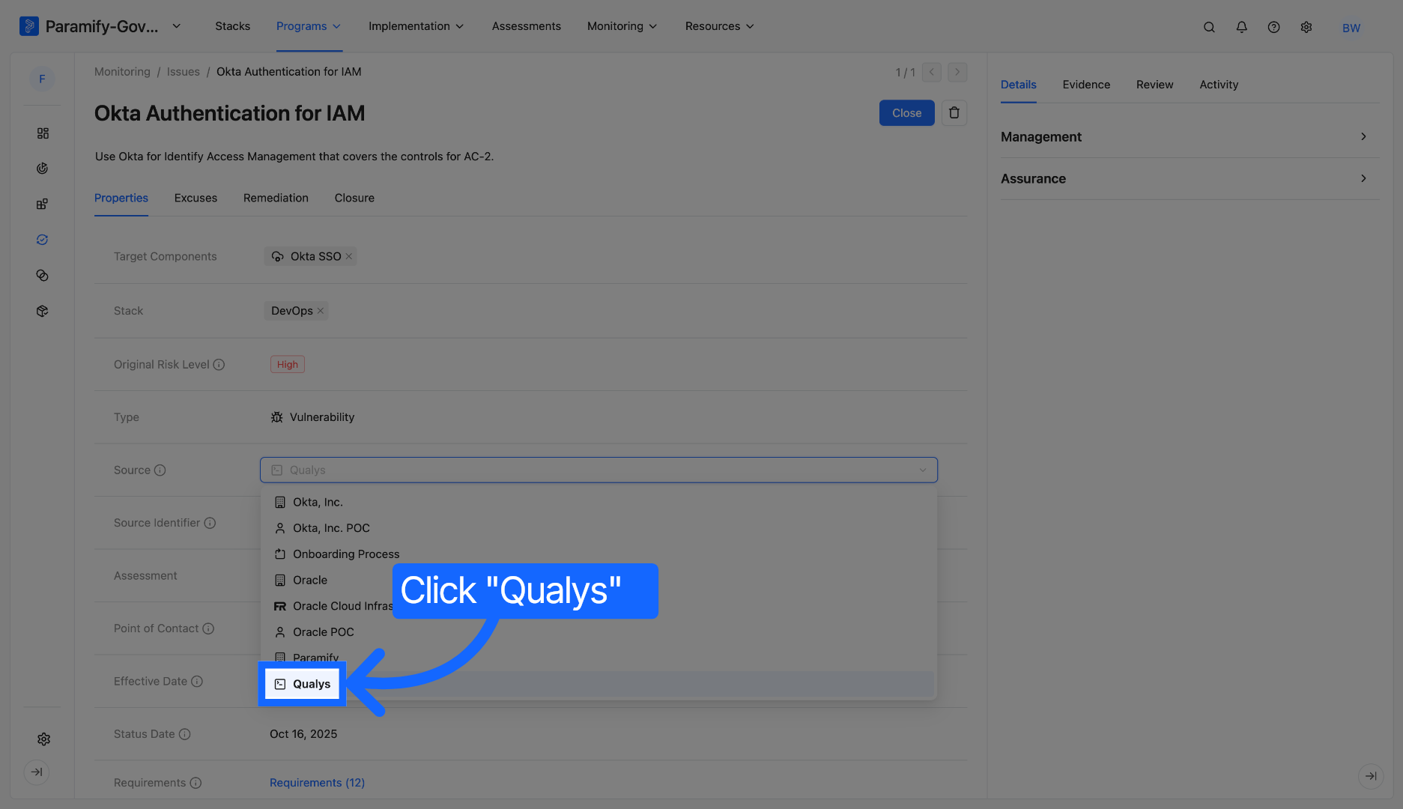Open the components blocks icon in sidebar
The image size is (1403, 809).
43,204
